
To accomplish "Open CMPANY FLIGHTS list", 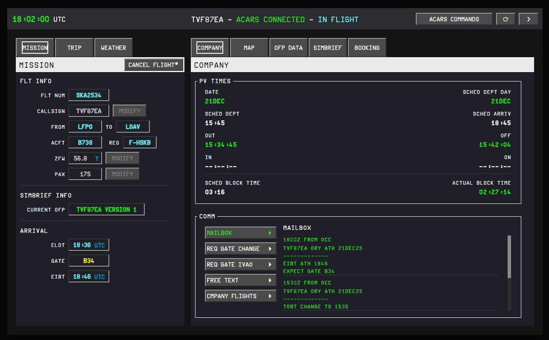I will tap(240, 296).
